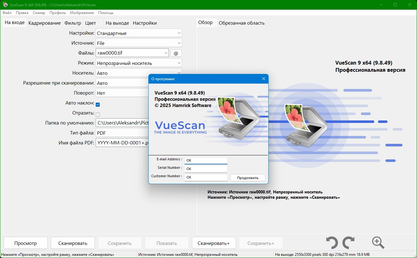Uncheck the Авто наклон checkbox
This screenshot has width=417, height=258.
pos(98,105)
